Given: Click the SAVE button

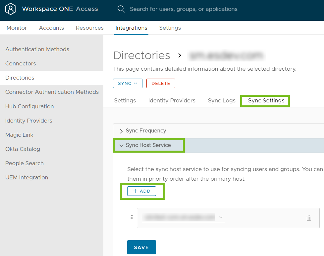Looking at the screenshot, I should pyautogui.click(x=141, y=247).
